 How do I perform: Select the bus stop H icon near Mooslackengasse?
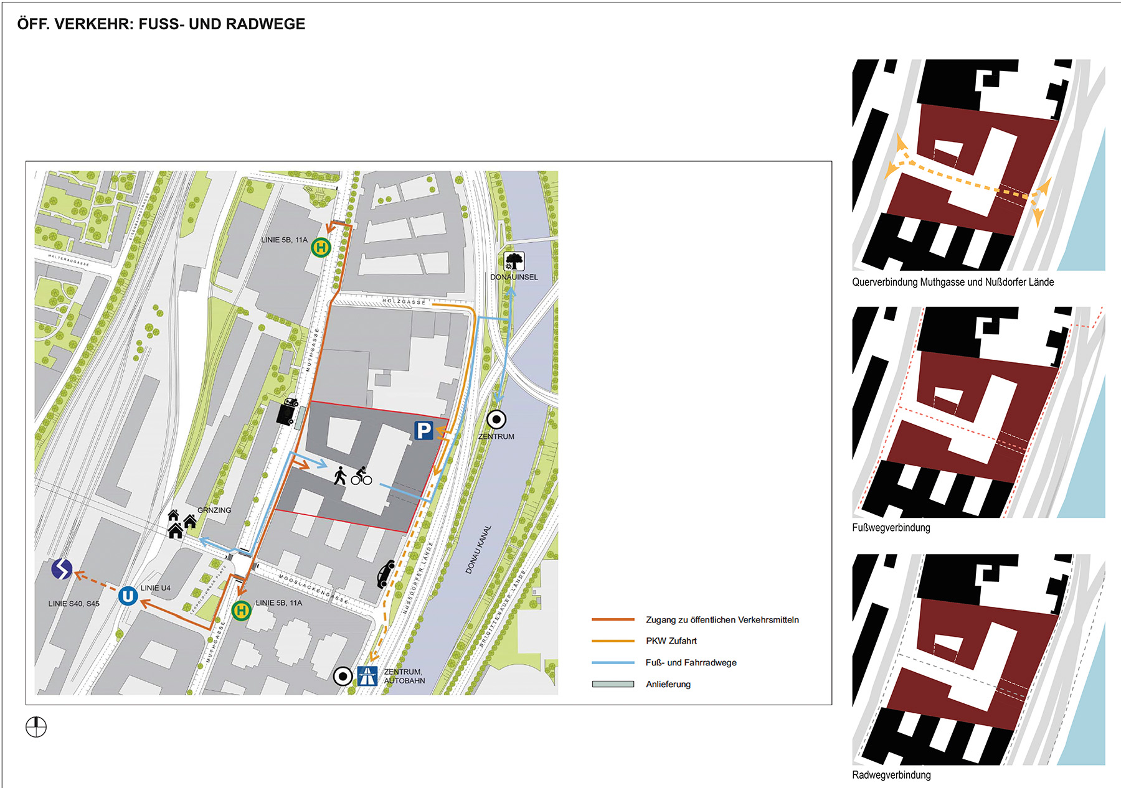[x=241, y=611]
